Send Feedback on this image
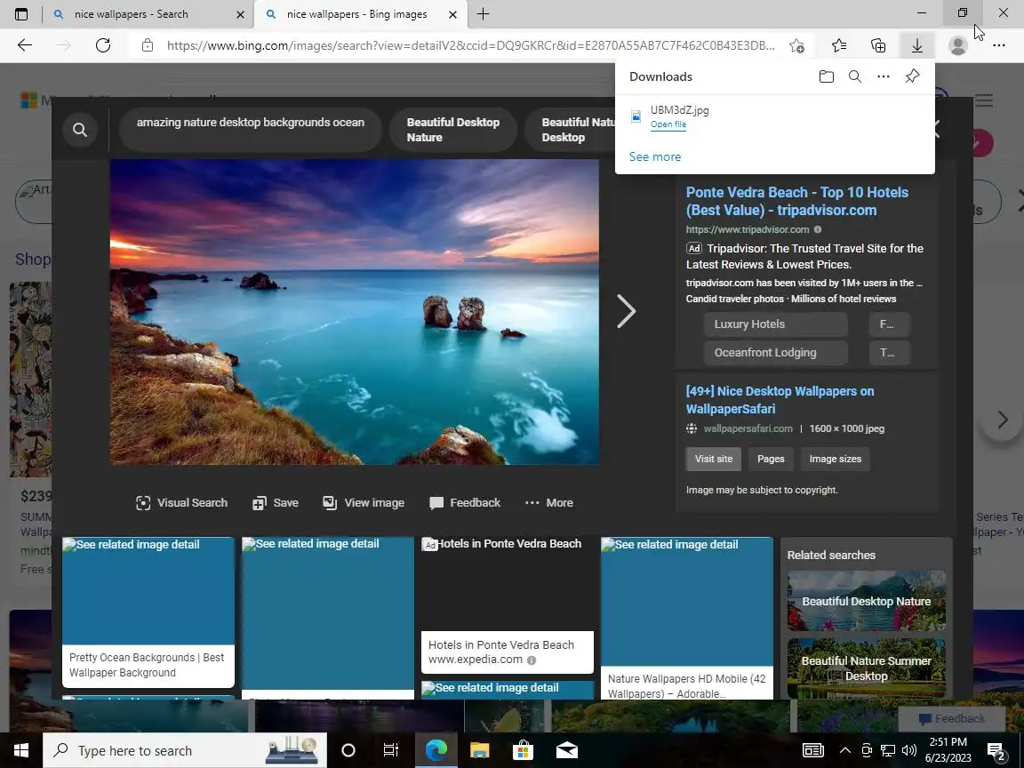The image size is (1024, 768). pos(465,503)
